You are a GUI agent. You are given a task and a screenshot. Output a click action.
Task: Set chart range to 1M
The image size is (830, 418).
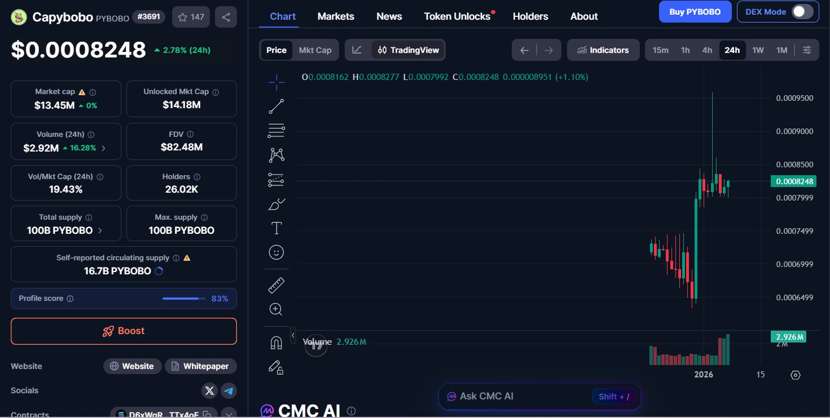781,50
